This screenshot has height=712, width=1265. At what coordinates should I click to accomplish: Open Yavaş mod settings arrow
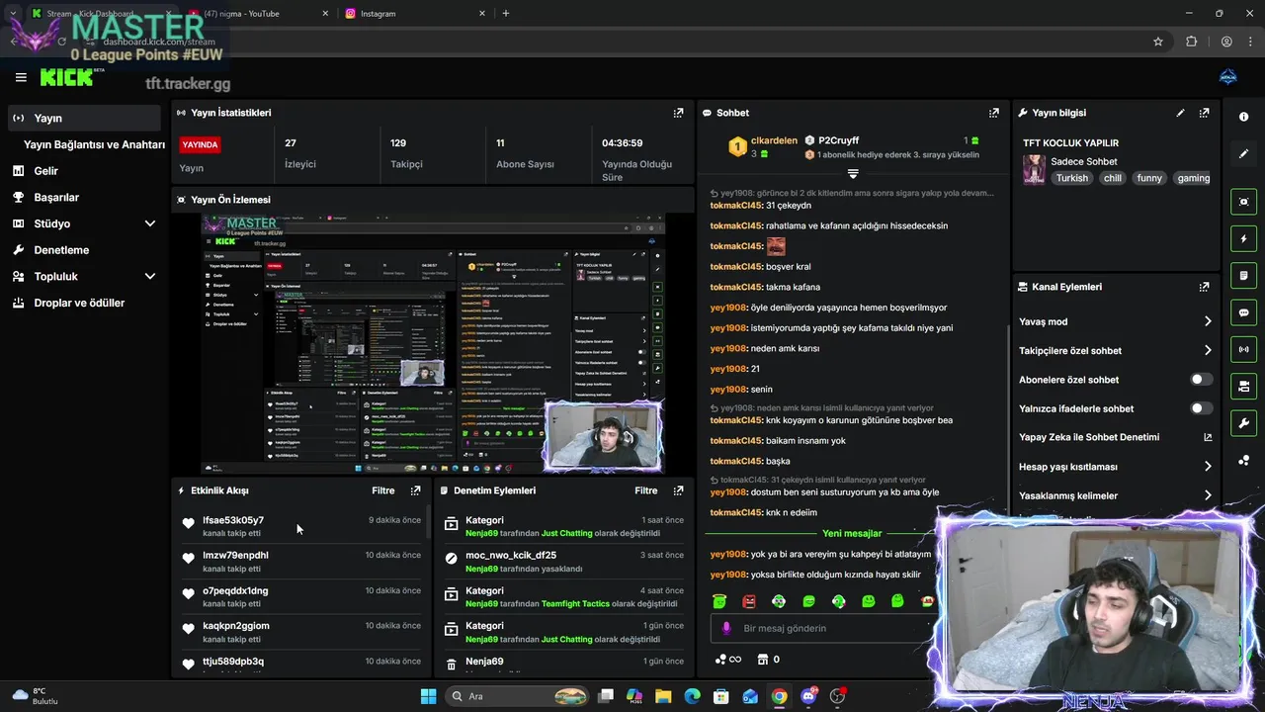coord(1208,321)
